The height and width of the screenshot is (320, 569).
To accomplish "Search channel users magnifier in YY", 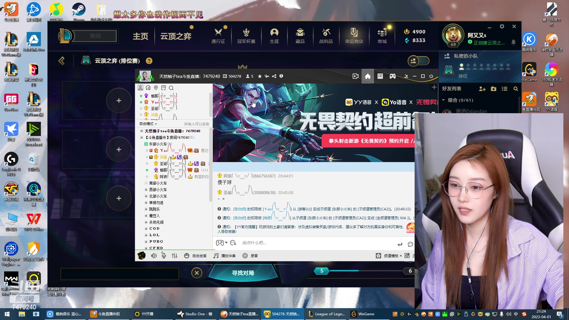I will pos(171,88).
